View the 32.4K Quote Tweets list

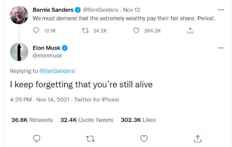[87, 120]
